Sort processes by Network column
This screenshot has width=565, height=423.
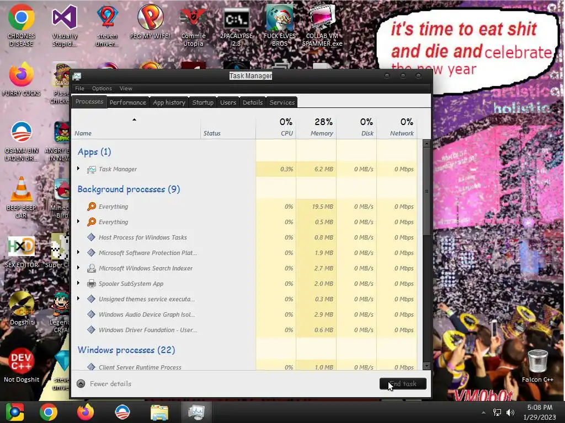tap(397, 128)
